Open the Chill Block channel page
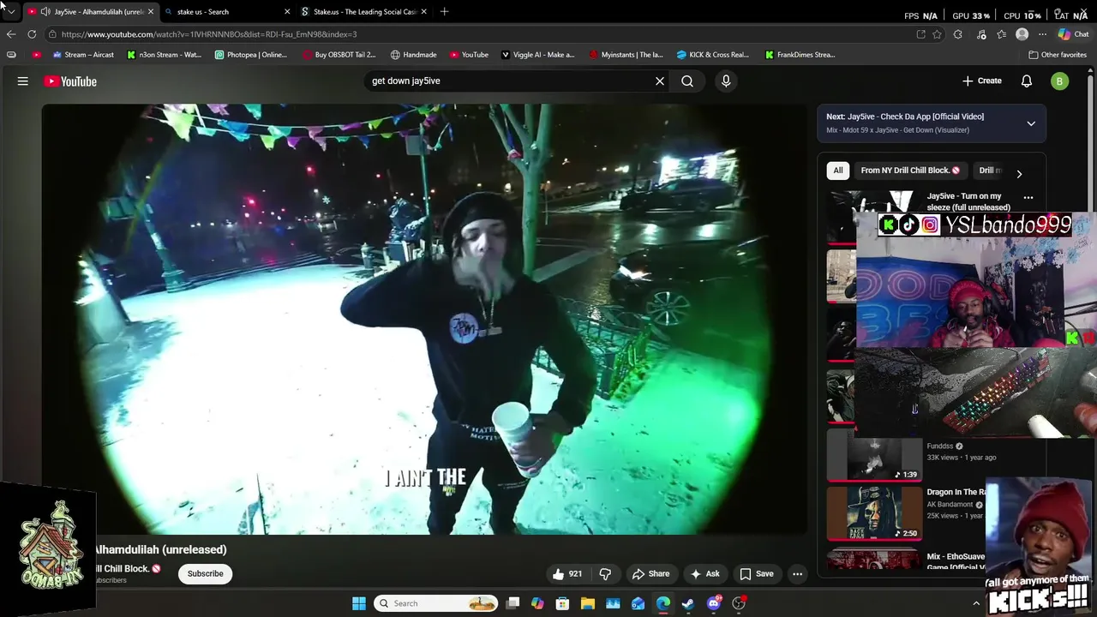This screenshot has width=1097, height=617. click(x=127, y=568)
